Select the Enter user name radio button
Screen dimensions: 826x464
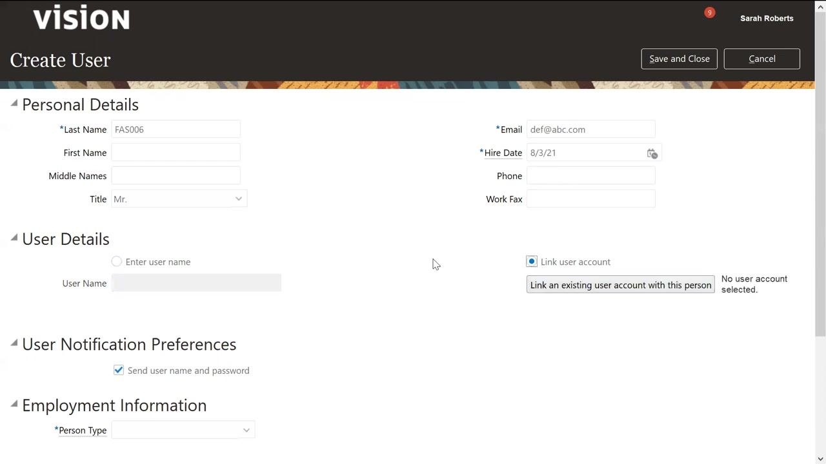116,262
